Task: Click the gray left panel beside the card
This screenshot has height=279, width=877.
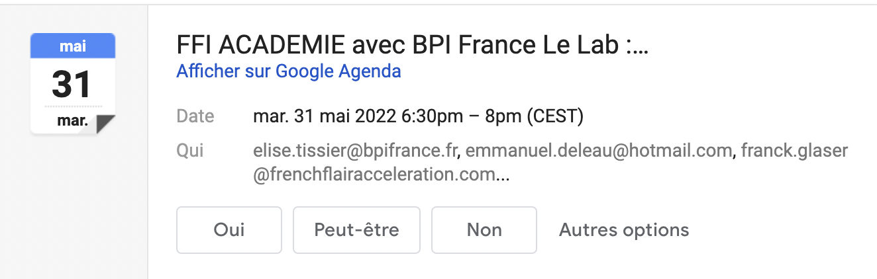Action: click(73, 212)
